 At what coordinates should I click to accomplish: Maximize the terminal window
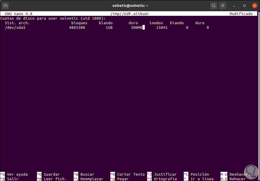(244, 6)
